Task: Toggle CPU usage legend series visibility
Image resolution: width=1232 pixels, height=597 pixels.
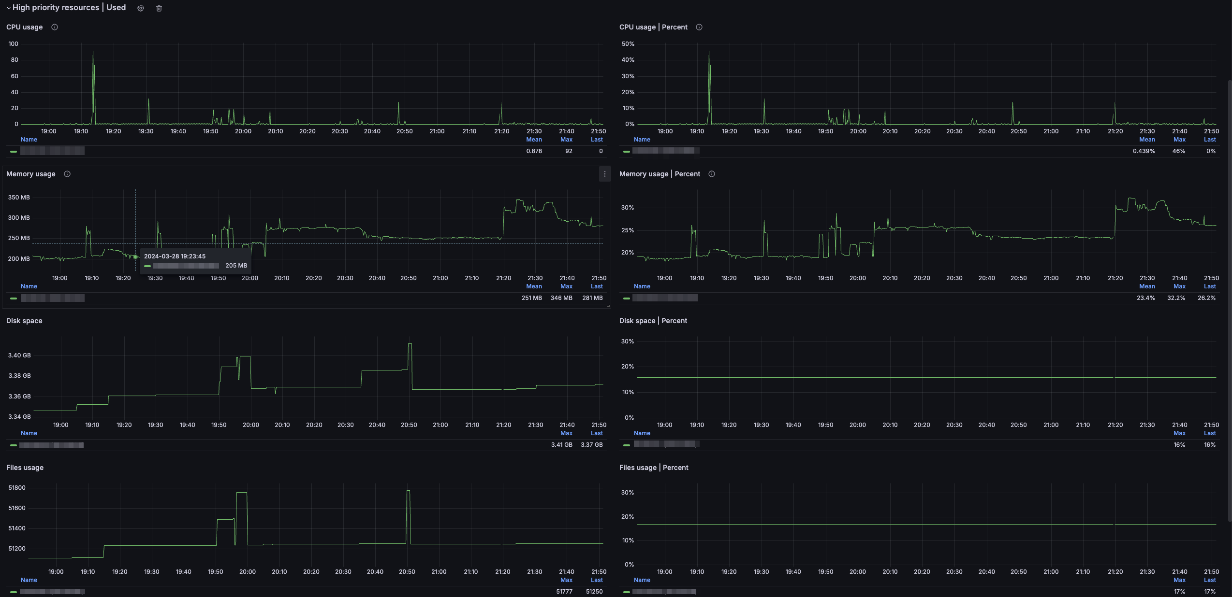Action: point(52,151)
